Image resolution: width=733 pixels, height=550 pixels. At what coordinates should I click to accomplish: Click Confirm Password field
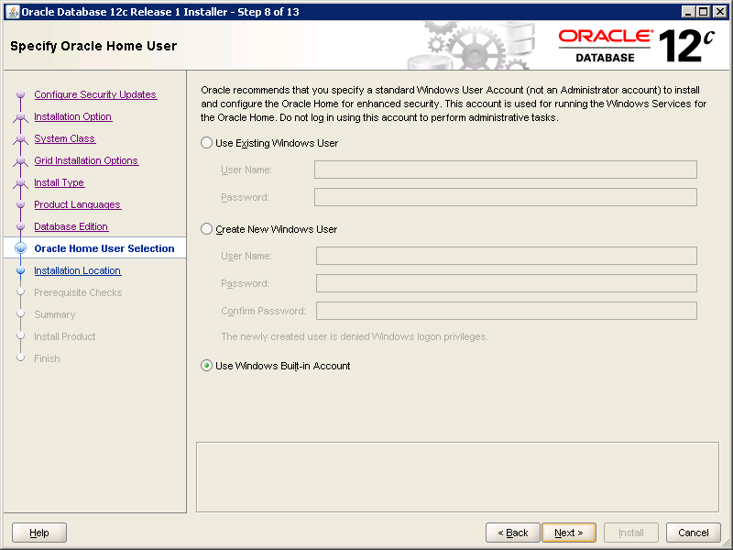pos(507,311)
